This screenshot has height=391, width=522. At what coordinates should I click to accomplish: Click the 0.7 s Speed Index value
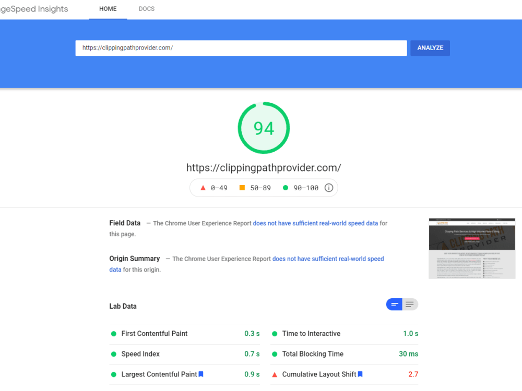(252, 354)
